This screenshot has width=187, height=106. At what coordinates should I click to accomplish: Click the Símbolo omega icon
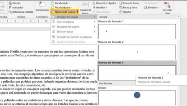(146, 7)
